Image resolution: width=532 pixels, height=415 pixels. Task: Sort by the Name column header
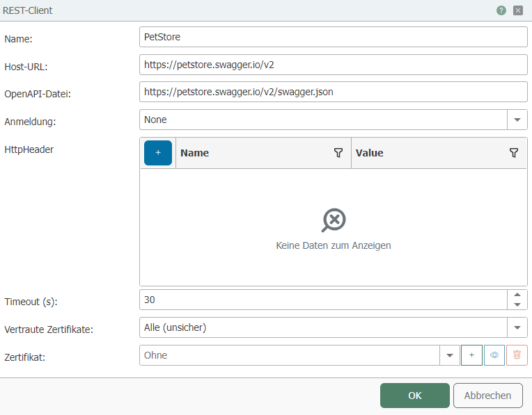coord(251,153)
